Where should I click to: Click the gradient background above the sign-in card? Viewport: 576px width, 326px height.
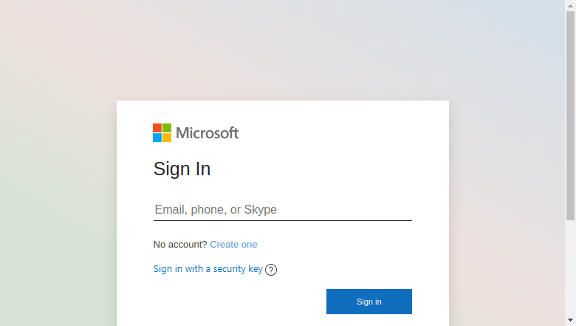pyautogui.click(x=283, y=50)
